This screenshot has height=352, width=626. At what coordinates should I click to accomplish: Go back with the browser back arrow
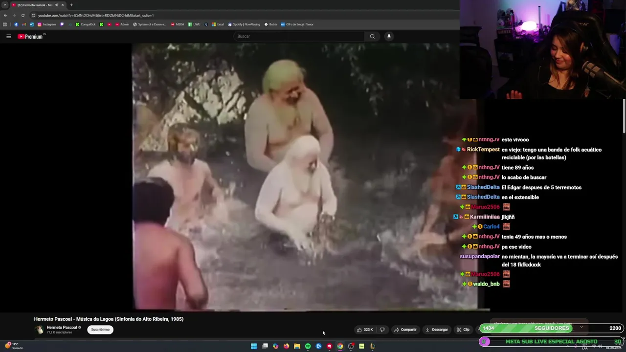5,15
